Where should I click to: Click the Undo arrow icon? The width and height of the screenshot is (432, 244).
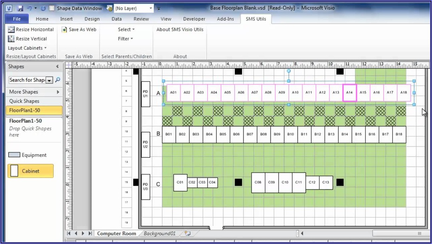click(x=29, y=8)
